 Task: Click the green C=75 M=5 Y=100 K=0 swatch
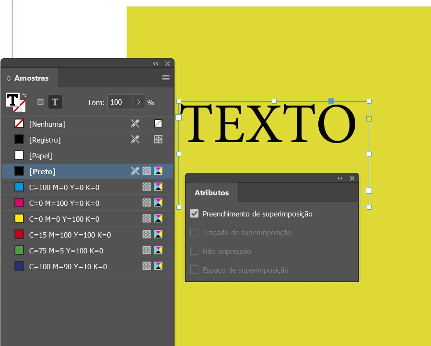coord(19,251)
